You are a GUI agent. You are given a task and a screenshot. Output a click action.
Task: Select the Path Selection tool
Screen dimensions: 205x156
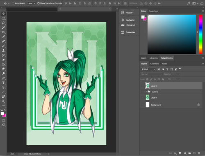click(x=3, y=87)
